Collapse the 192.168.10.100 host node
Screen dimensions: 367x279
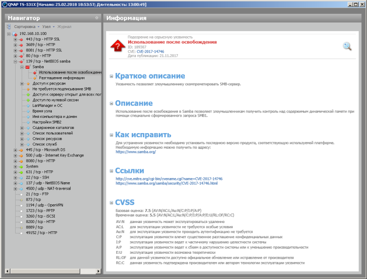click(9, 34)
